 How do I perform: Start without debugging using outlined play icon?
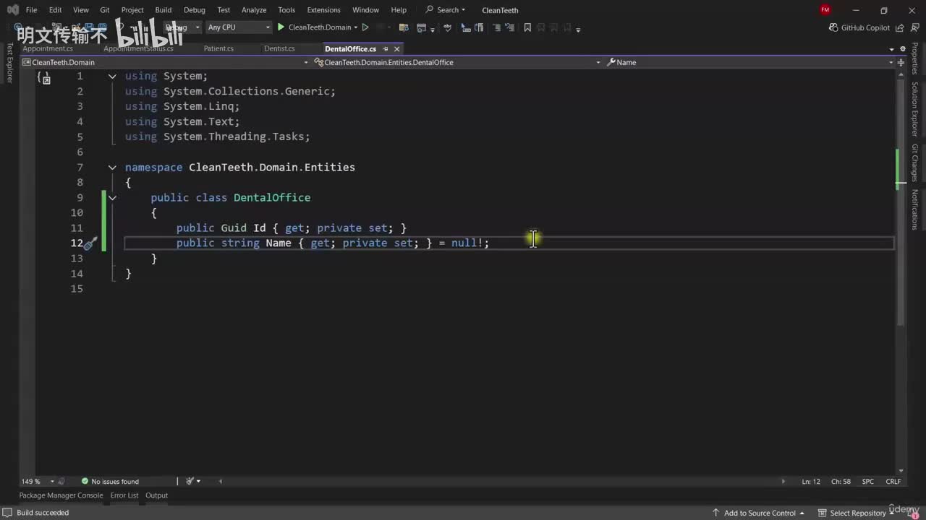coord(365,27)
